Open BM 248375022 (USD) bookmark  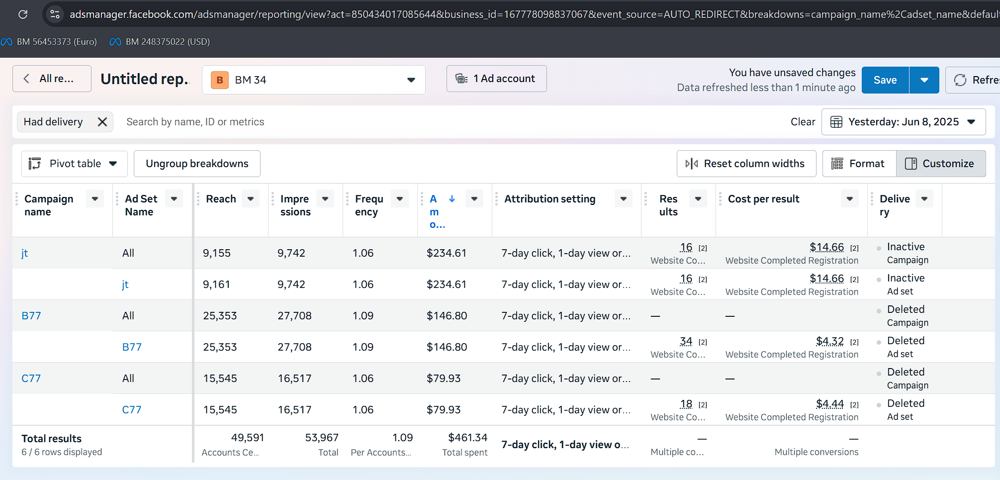(160, 42)
